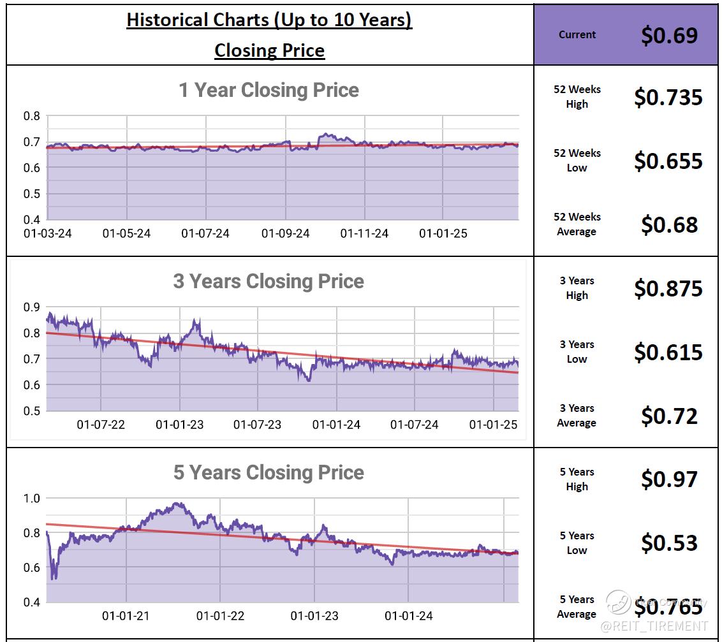Click the "1 Year Closing Price" chart title

point(269,90)
